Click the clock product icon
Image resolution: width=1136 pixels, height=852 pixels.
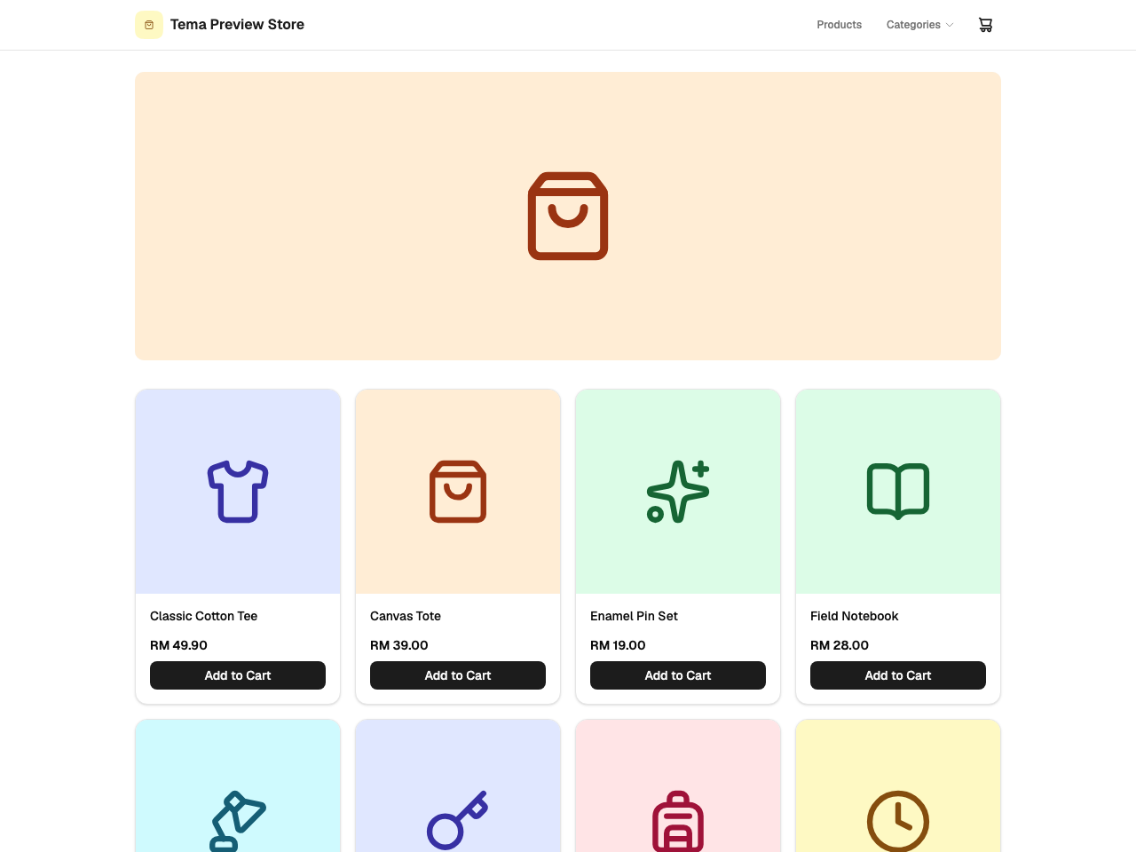[898, 821]
